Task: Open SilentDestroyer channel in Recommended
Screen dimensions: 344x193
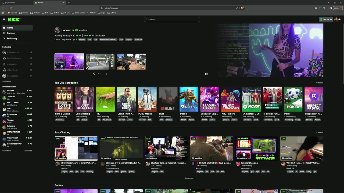Action: tap(17, 145)
